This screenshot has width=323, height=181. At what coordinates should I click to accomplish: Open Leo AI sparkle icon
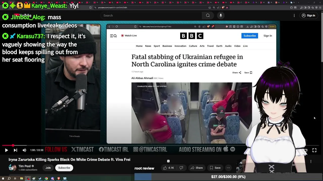313,8
